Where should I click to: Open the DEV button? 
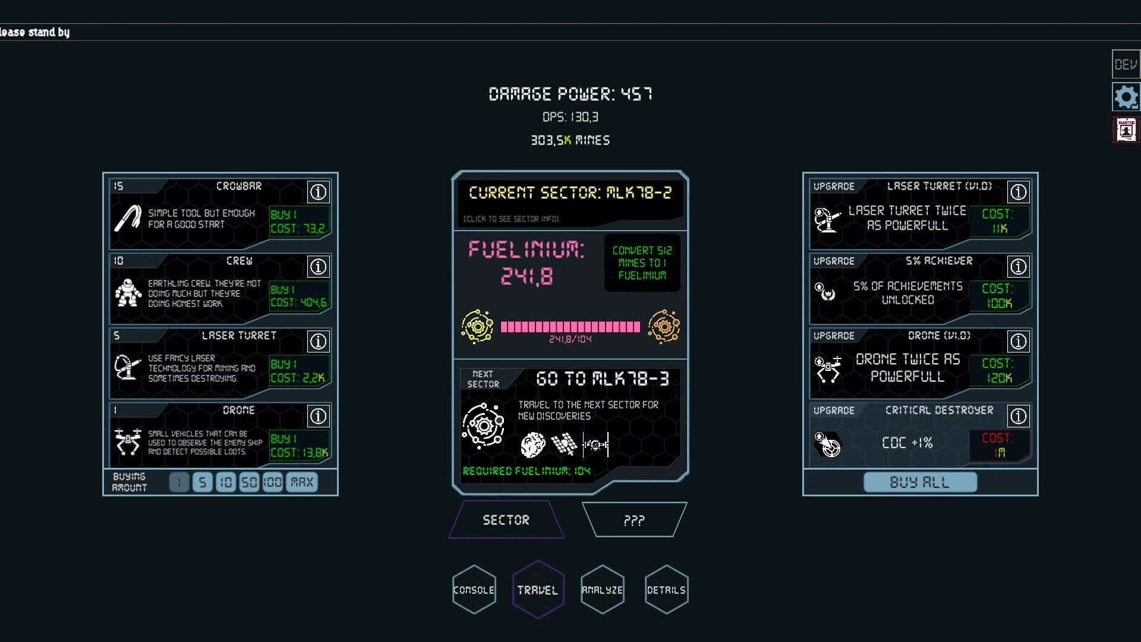click(x=1126, y=64)
